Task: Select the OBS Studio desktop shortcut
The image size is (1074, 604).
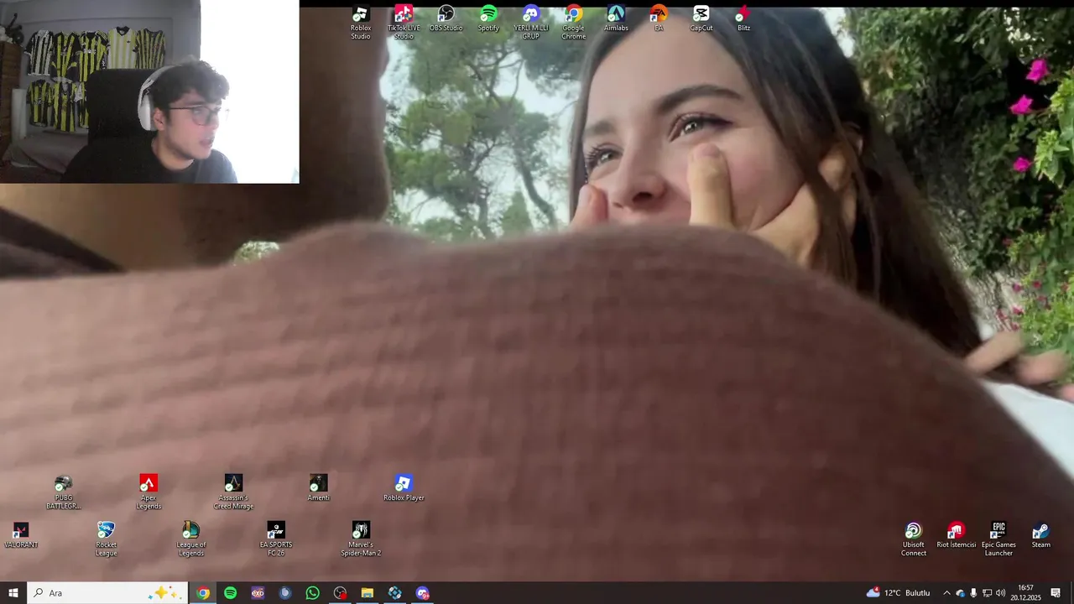Action: (x=446, y=18)
